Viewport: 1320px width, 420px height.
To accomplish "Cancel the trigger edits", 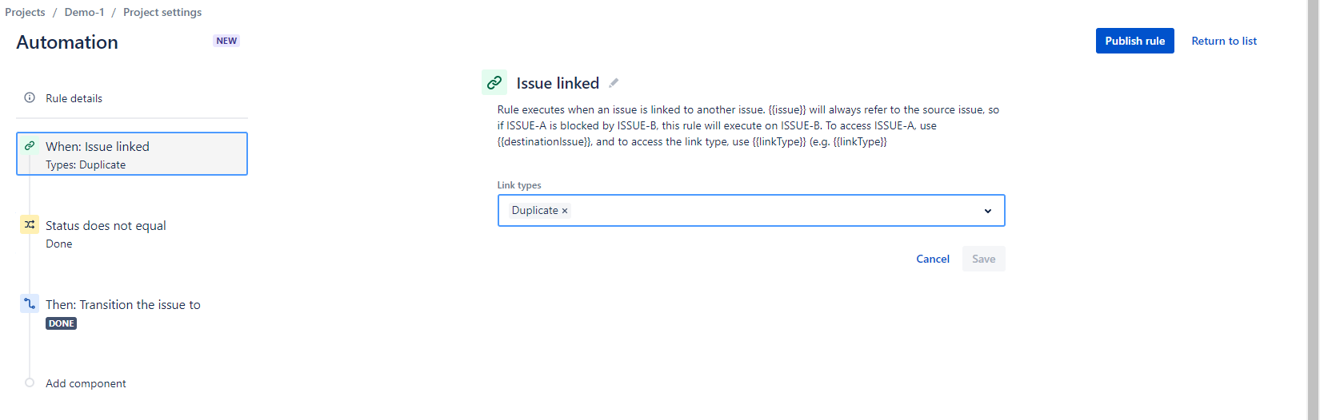I will (x=933, y=259).
